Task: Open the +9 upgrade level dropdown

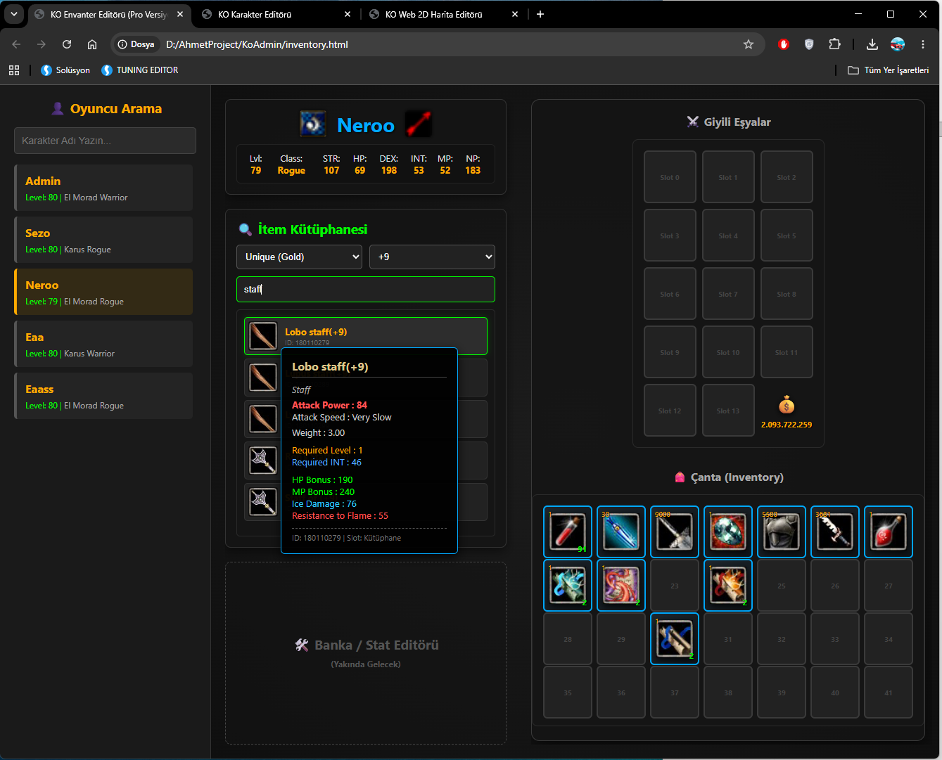Action: [x=432, y=257]
